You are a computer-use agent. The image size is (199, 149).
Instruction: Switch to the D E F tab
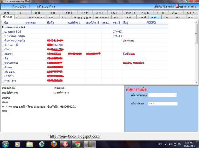pos(84,13)
